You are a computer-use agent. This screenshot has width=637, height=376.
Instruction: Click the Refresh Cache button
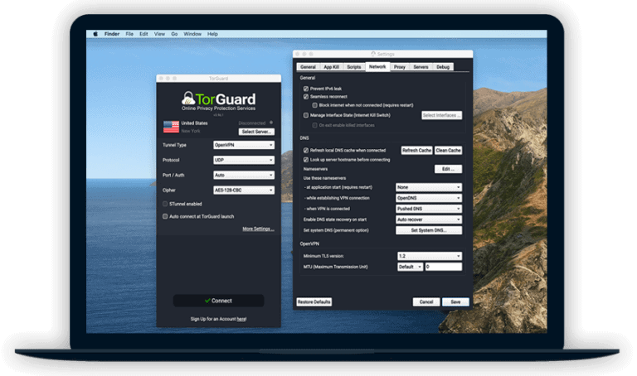coord(417,150)
